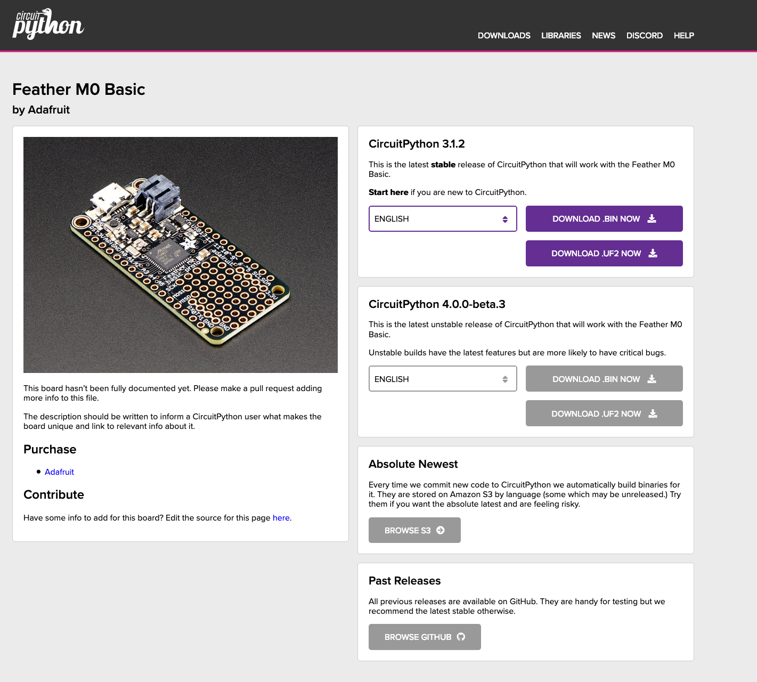Image resolution: width=757 pixels, height=682 pixels.
Task: Open the DISCORD nav link
Action: coord(645,36)
